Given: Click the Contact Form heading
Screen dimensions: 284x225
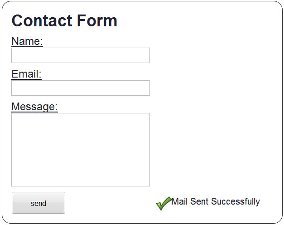Looking at the screenshot, I should coord(64,21).
